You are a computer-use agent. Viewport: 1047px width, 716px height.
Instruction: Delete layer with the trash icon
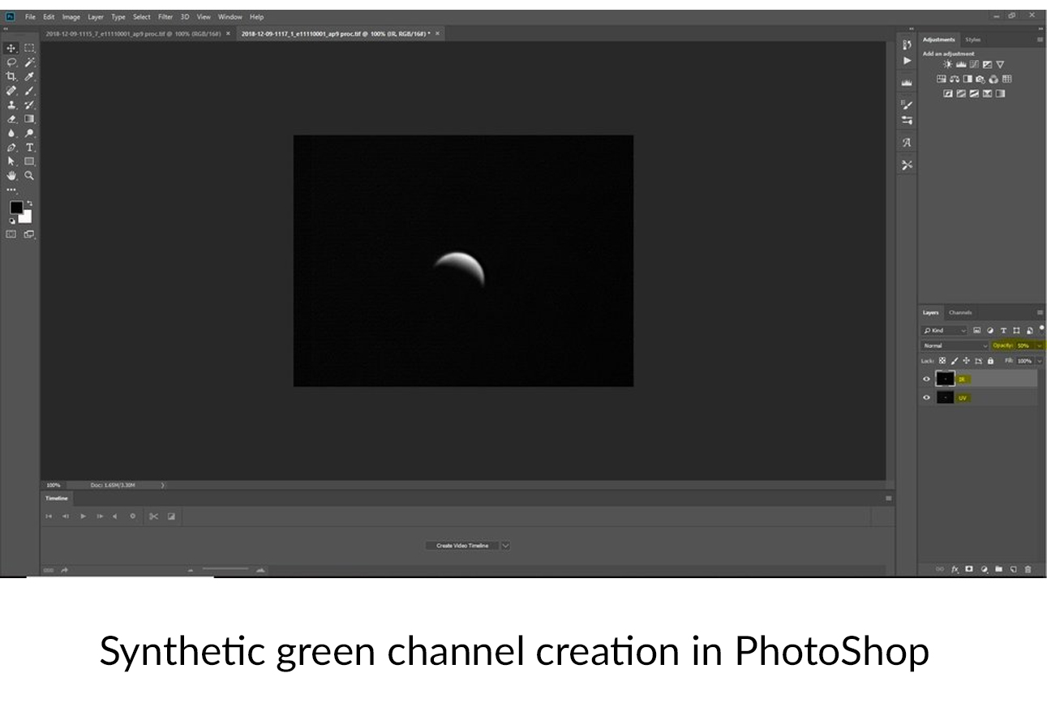1028,569
